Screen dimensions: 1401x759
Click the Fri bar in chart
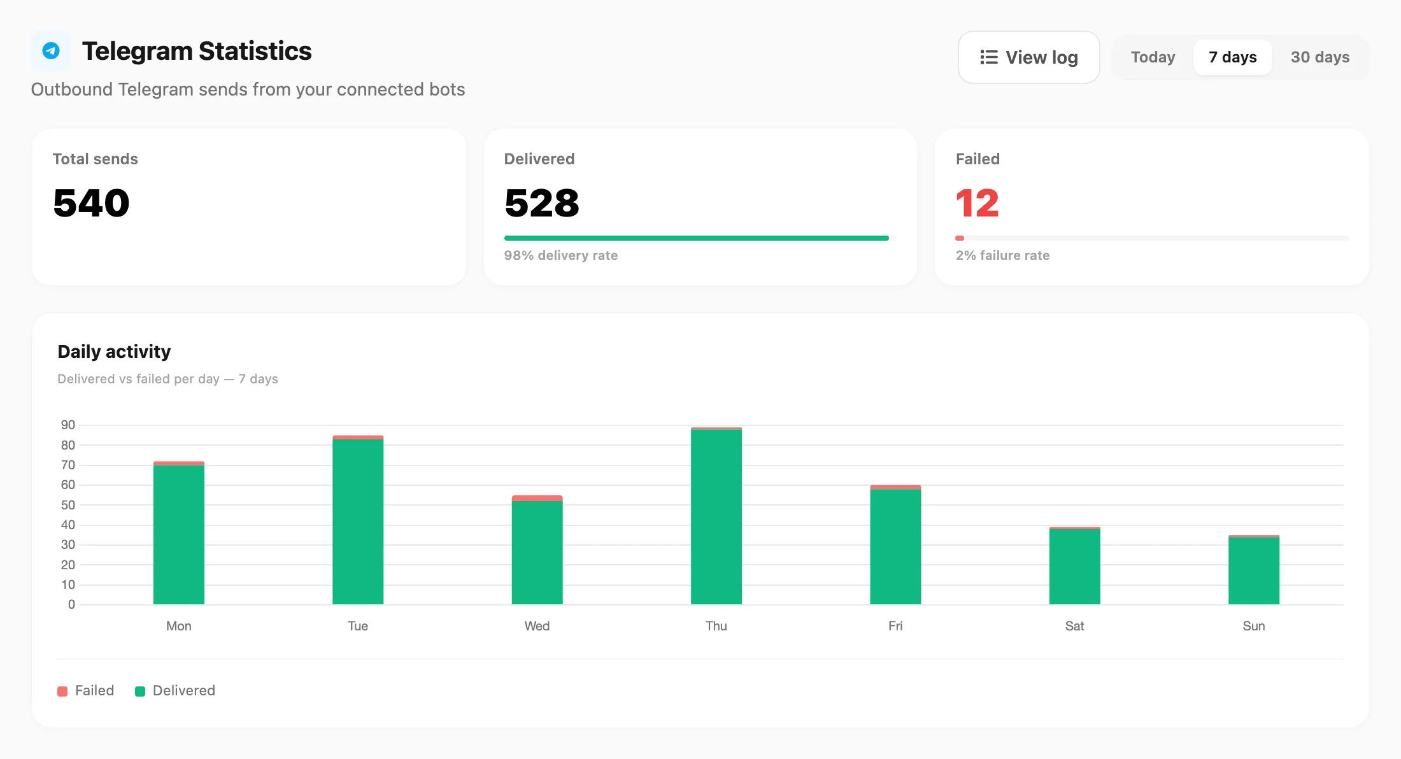(x=895, y=544)
